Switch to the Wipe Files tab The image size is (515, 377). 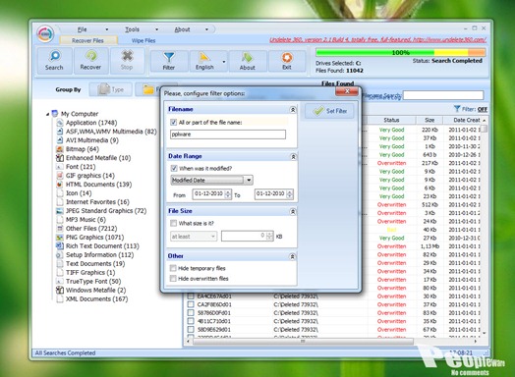(x=143, y=40)
